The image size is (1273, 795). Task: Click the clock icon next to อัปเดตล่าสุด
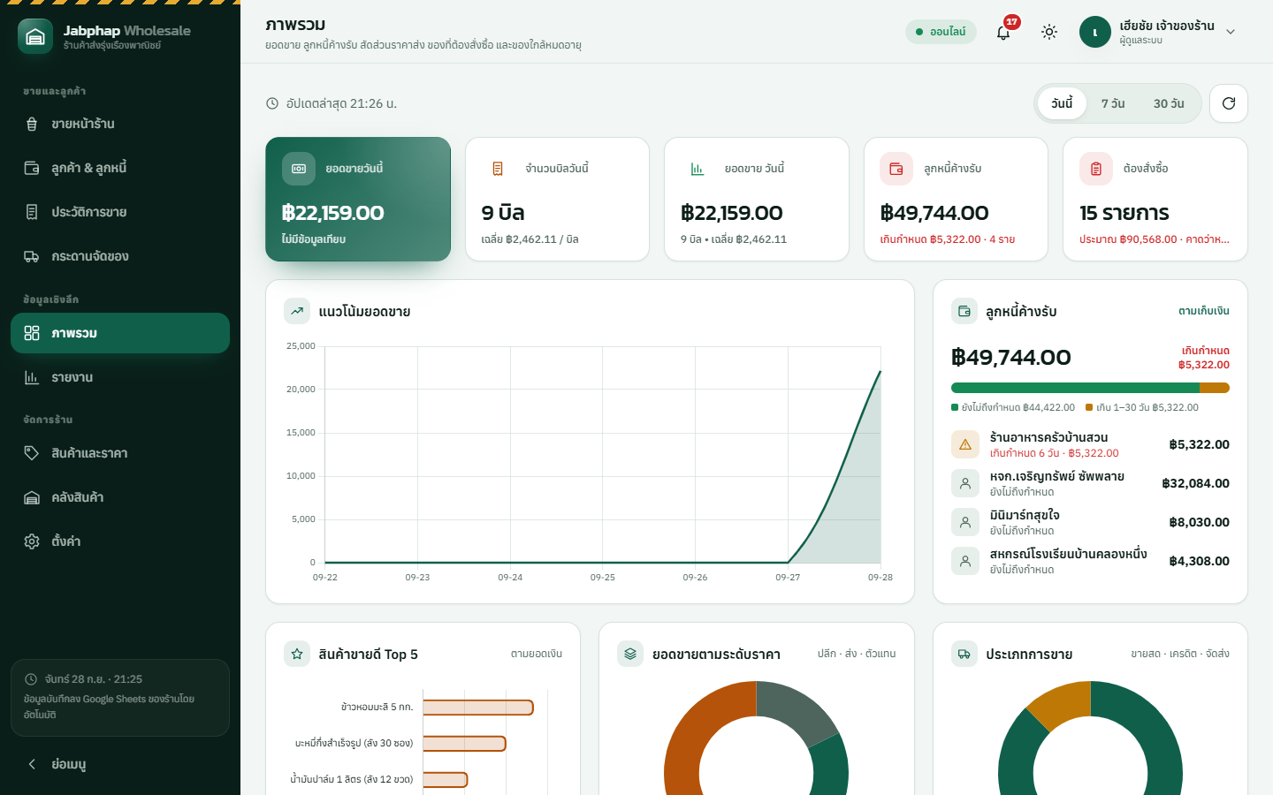pyautogui.click(x=272, y=103)
